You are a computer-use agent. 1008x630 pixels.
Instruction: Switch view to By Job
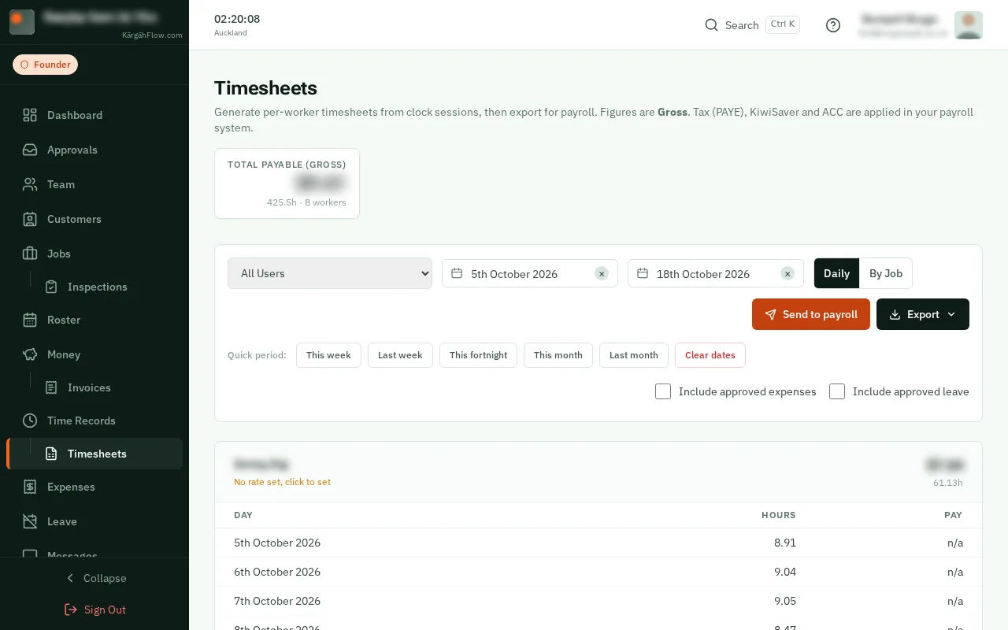click(x=886, y=273)
